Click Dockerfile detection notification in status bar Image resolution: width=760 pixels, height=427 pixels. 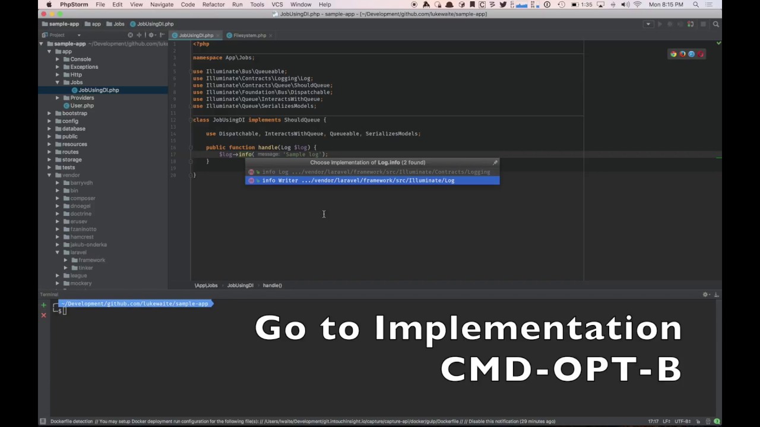(x=303, y=421)
